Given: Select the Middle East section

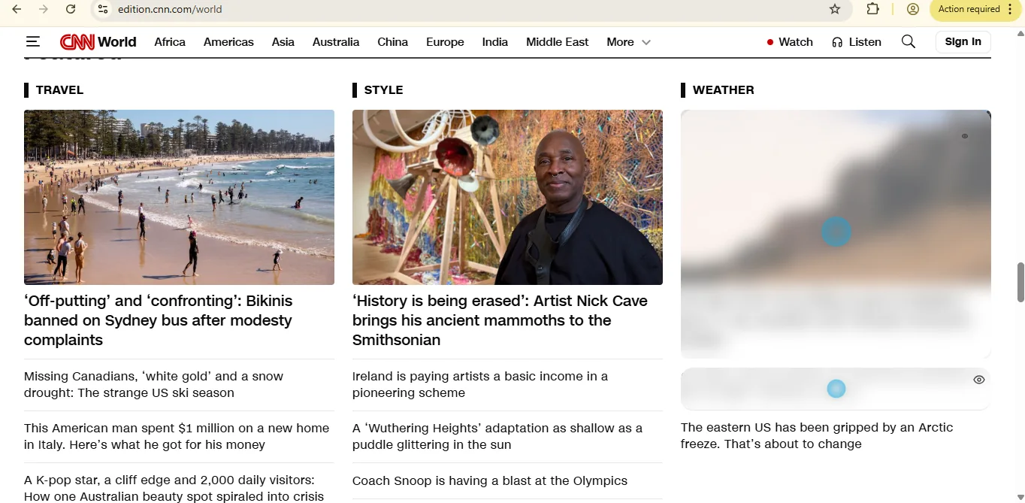Looking at the screenshot, I should [x=557, y=42].
